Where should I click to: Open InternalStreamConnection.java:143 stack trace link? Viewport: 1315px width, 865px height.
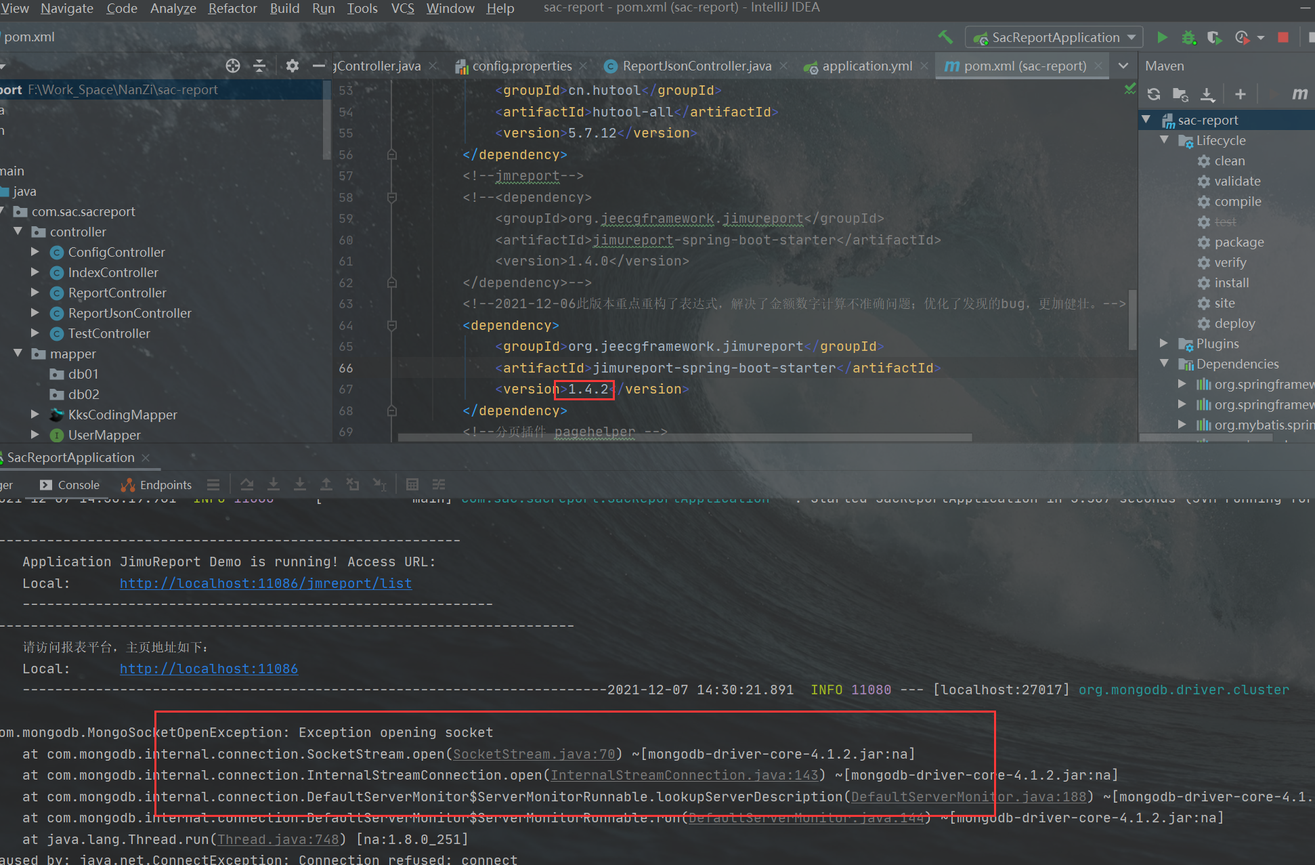click(685, 775)
